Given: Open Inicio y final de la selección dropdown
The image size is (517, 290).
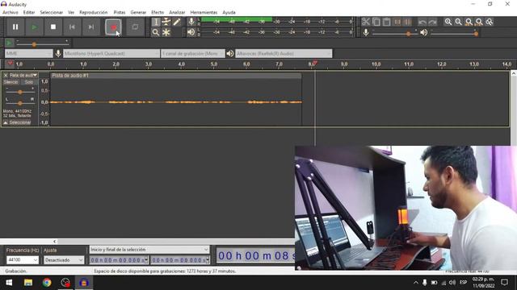Looking at the screenshot, I should [149, 250].
